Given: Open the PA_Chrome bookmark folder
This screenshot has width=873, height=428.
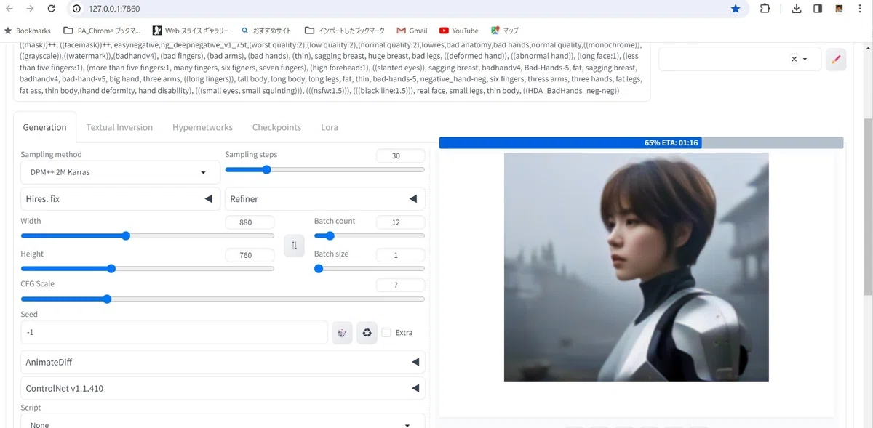Looking at the screenshot, I should tap(102, 31).
